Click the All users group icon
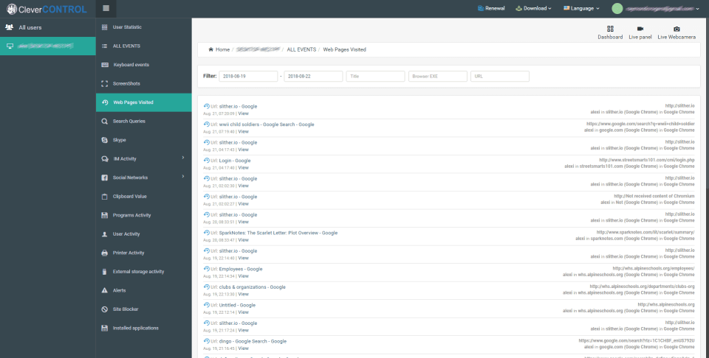The height and width of the screenshot is (358, 709). 9,27
